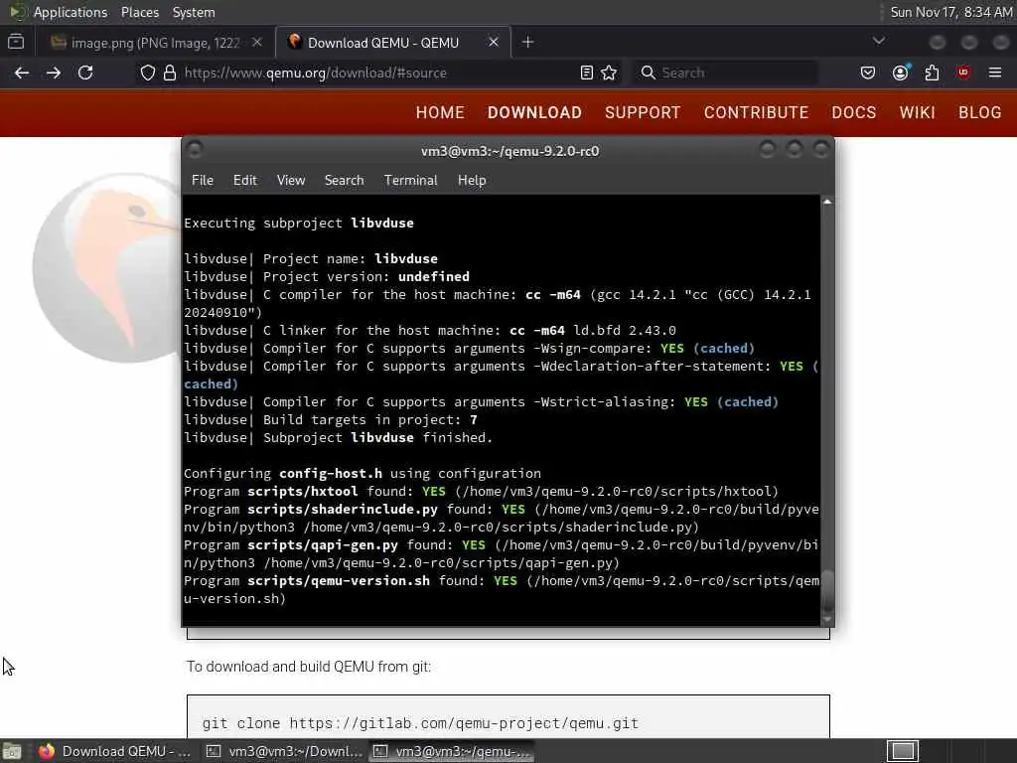The image size is (1017, 763).
Task: Close the image.png tab
Action: [257, 42]
